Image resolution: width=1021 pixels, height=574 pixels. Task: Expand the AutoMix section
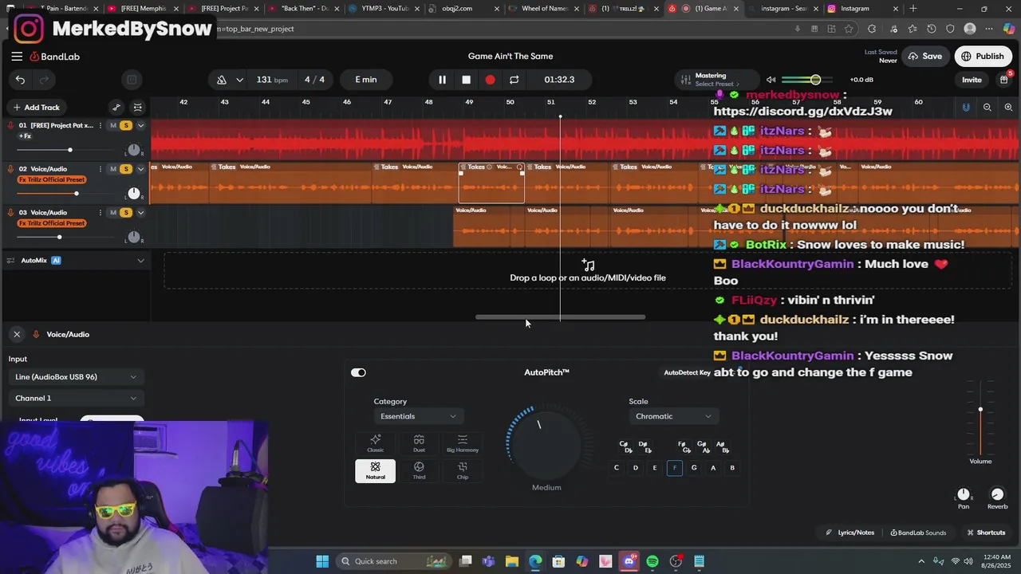tap(140, 261)
